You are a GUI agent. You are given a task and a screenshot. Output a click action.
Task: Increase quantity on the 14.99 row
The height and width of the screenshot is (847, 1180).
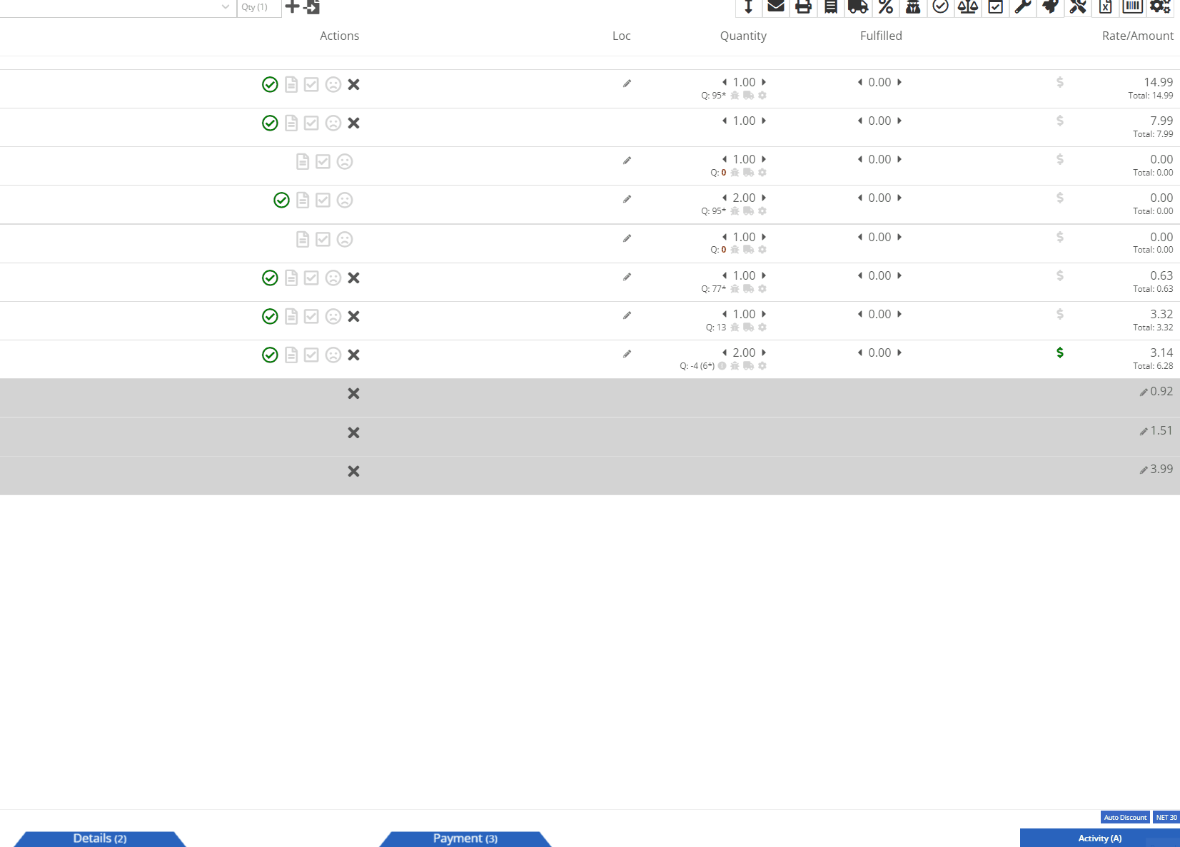(764, 82)
